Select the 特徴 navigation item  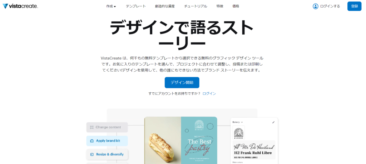click(x=220, y=6)
